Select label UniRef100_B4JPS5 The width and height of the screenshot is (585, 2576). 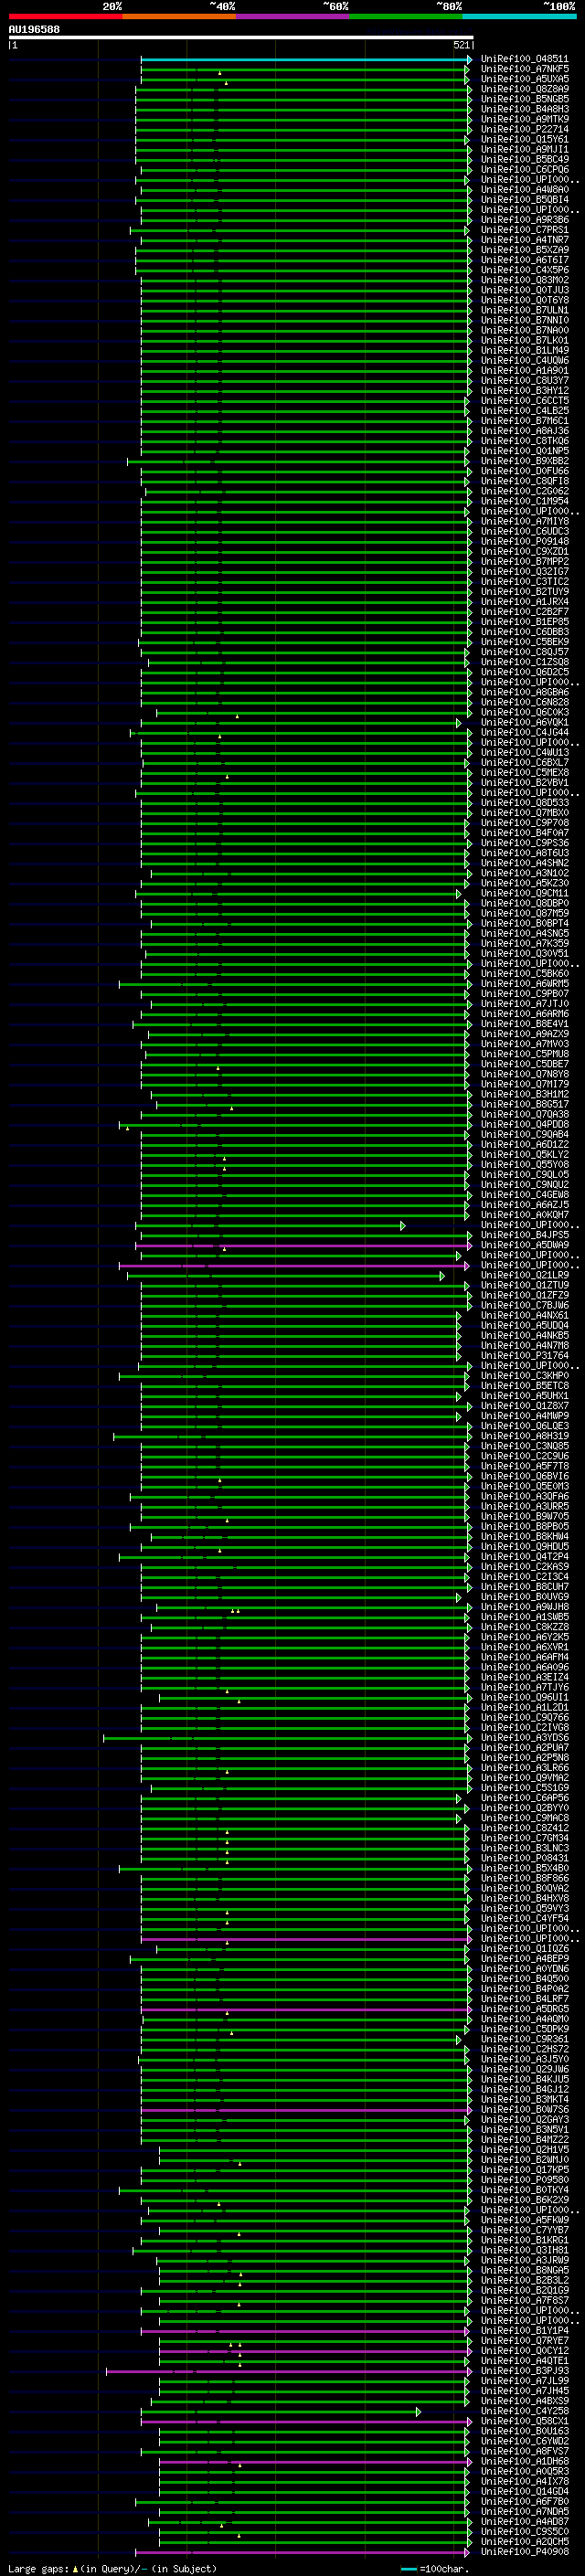click(x=525, y=1235)
